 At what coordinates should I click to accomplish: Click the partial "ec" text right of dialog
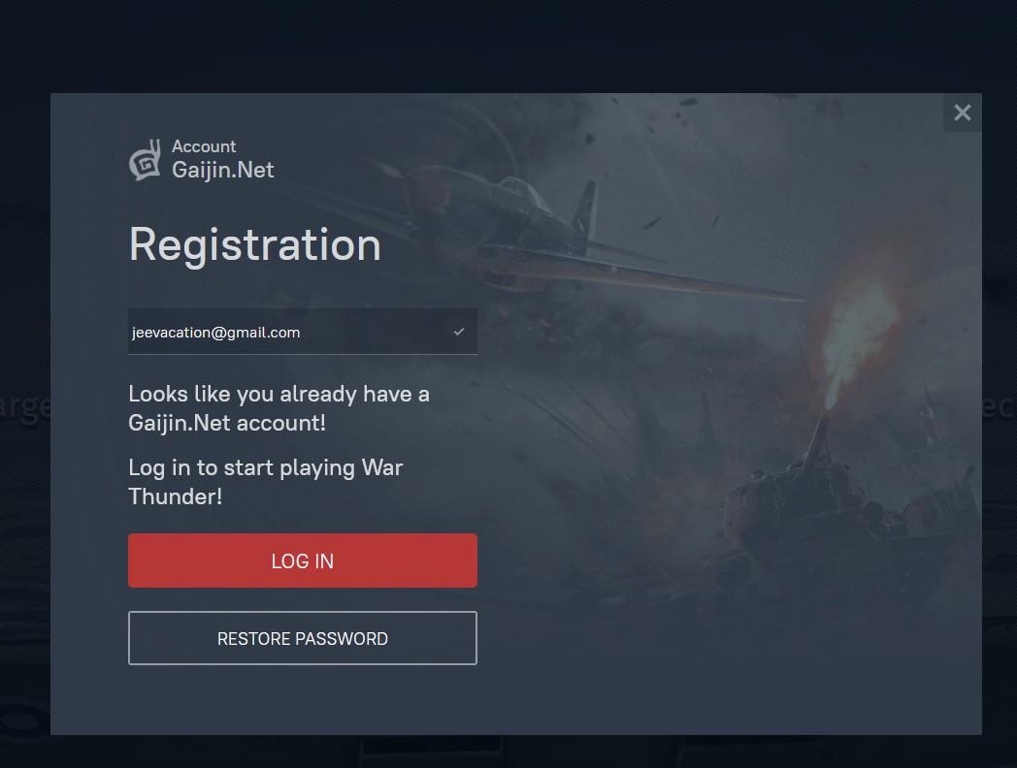point(999,407)
